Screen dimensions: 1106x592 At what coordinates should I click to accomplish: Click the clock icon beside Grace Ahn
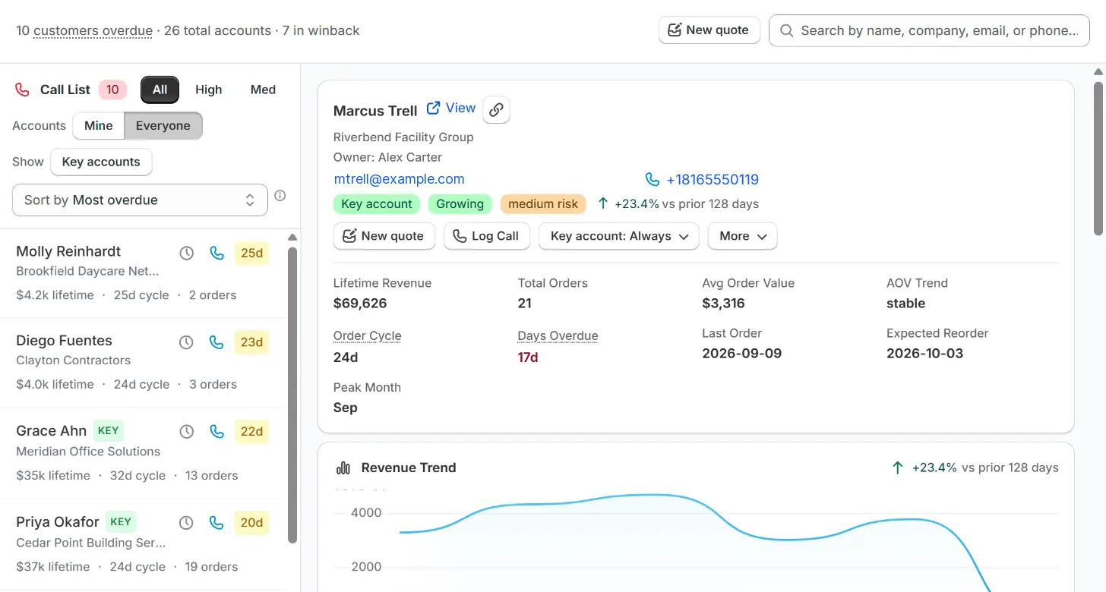click(186, 432)
